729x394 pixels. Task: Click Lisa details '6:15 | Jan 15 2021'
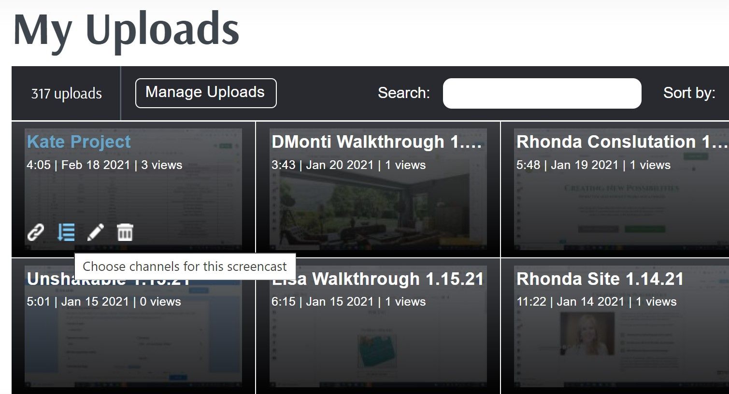click(x=323, y=302)
